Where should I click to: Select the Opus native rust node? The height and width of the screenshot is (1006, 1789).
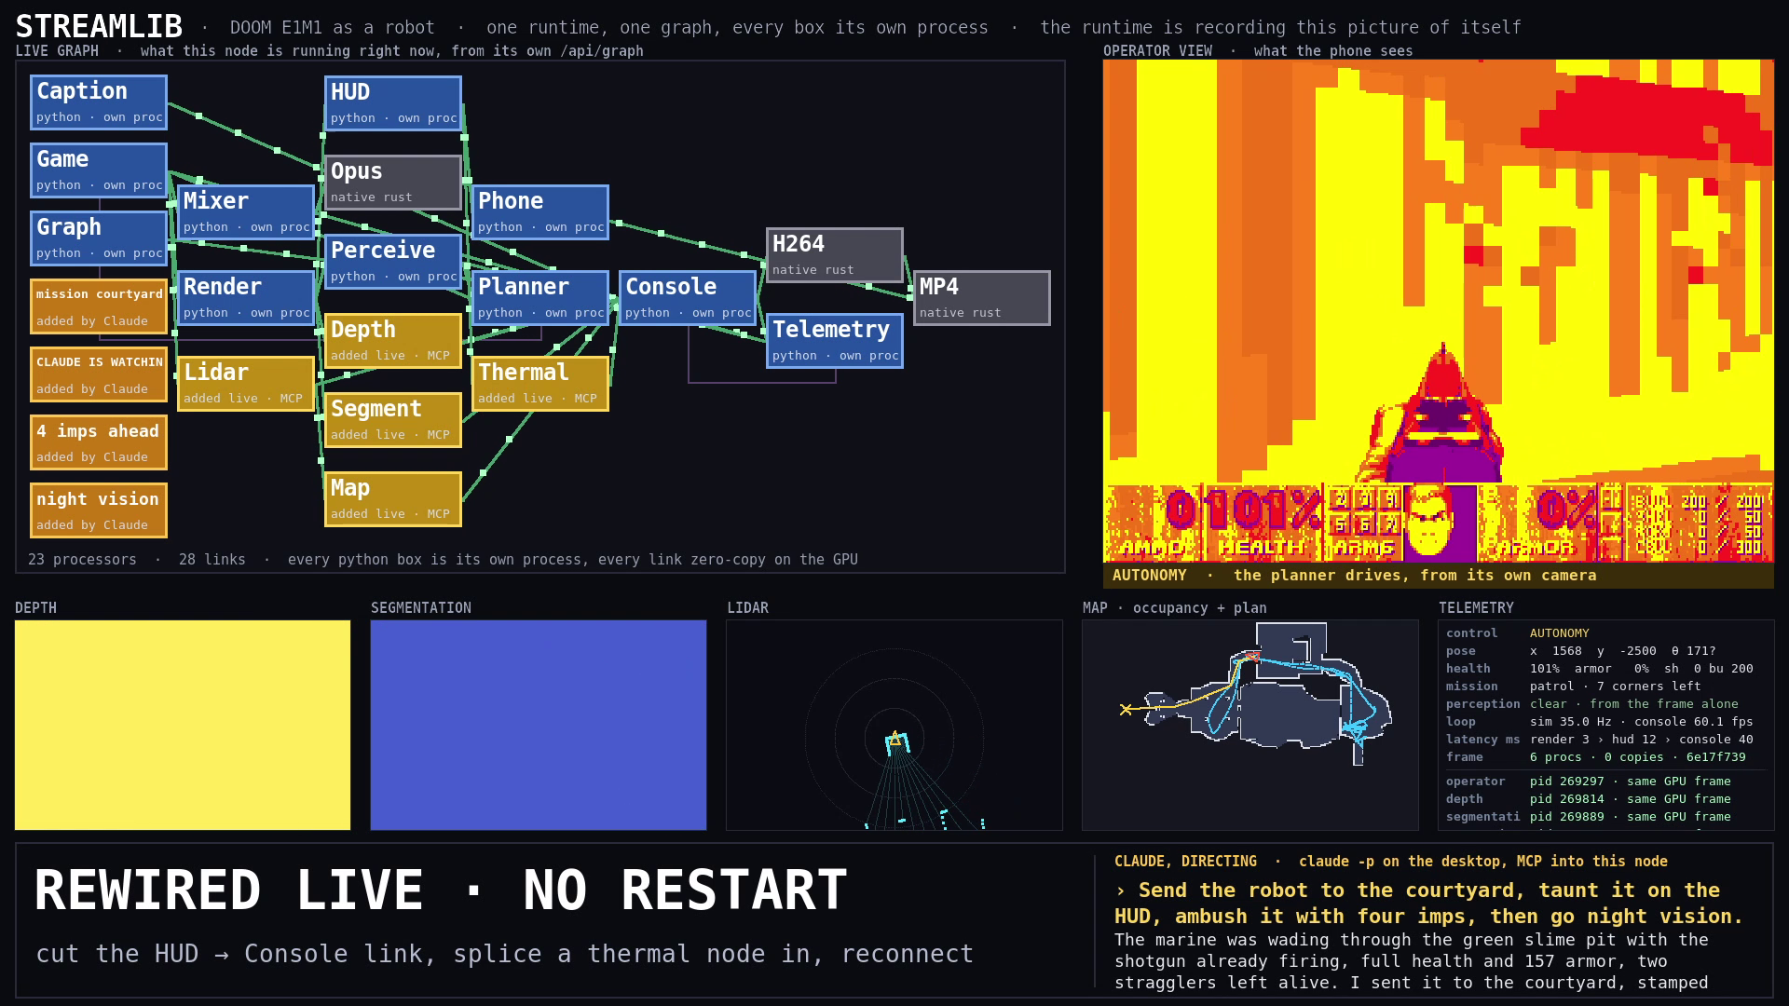(393, 183)
